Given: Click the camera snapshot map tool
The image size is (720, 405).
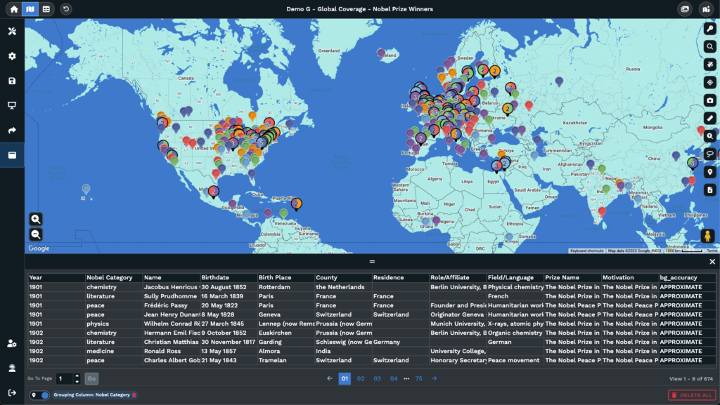Looking at the screenshot, I should coord(710,100).
